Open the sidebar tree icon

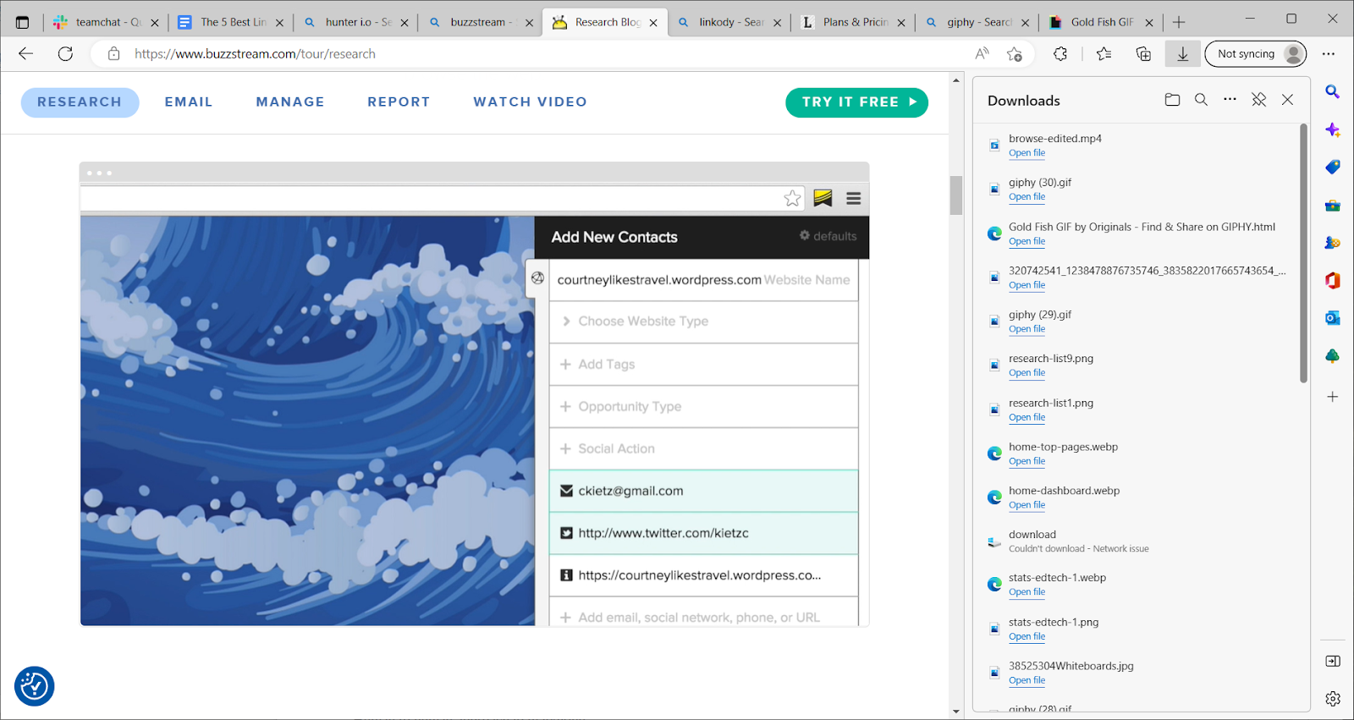(1332, 356)
